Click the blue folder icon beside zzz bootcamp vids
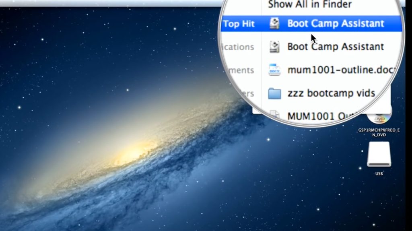 tap(274, 93)
